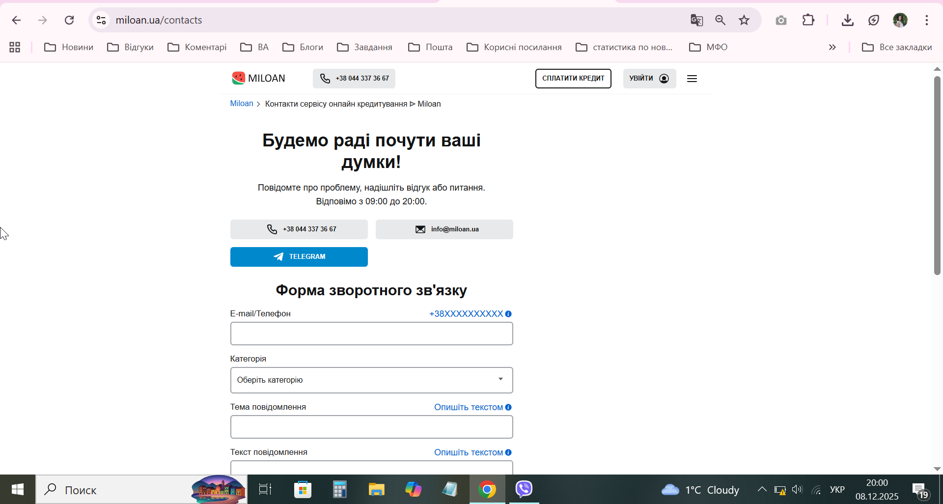Focus the Тема повідомлення input field
The width and height of the screenshot is (943, 504).
tap(372, 427)
